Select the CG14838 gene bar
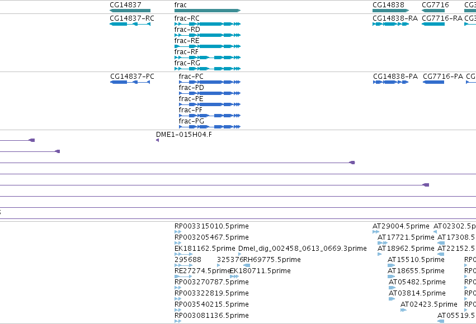 coord(390,11)
